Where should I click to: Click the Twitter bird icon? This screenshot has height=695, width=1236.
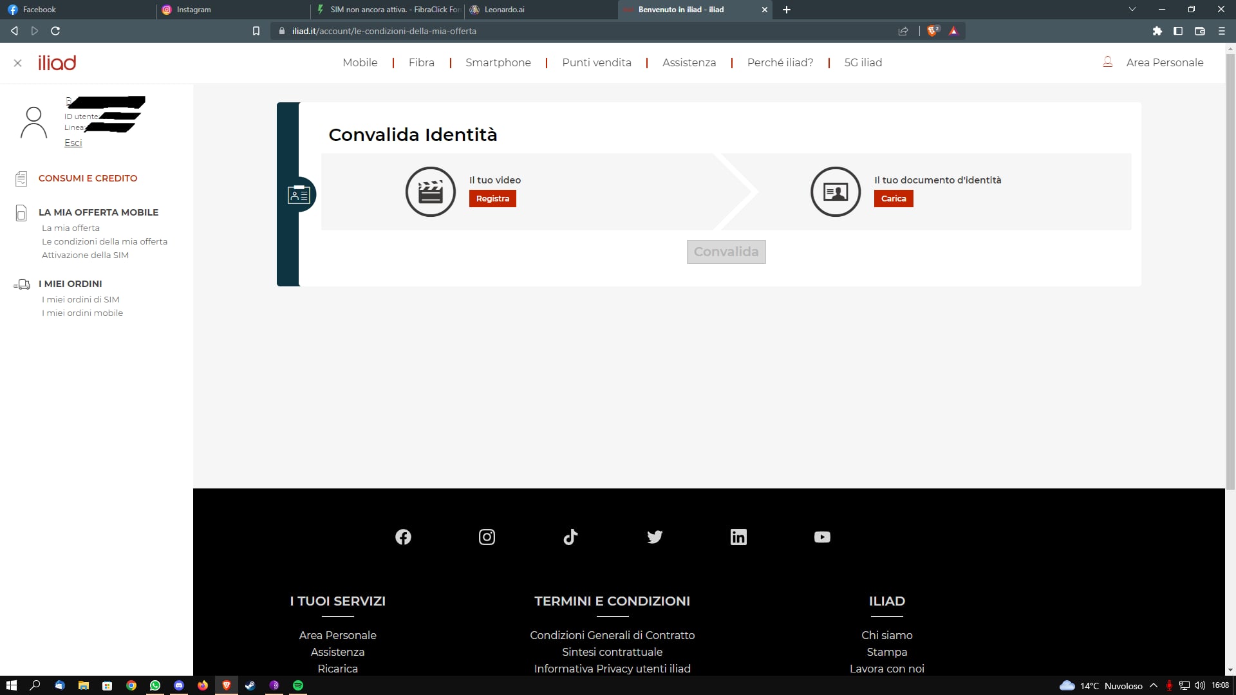(x=655, y=537)
